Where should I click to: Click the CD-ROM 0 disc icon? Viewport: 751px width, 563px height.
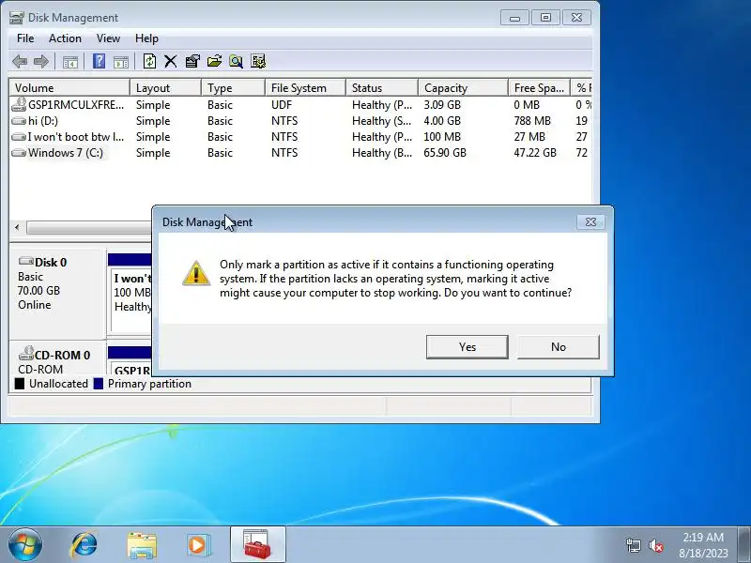click(26, 354)
